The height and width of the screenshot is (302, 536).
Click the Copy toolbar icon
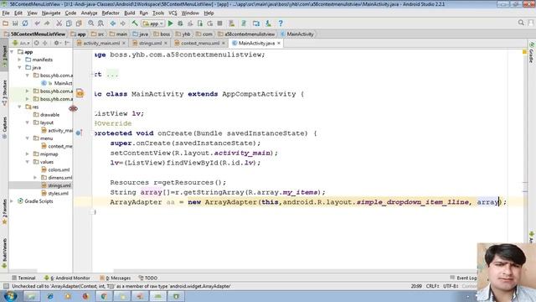coord(69,23)
